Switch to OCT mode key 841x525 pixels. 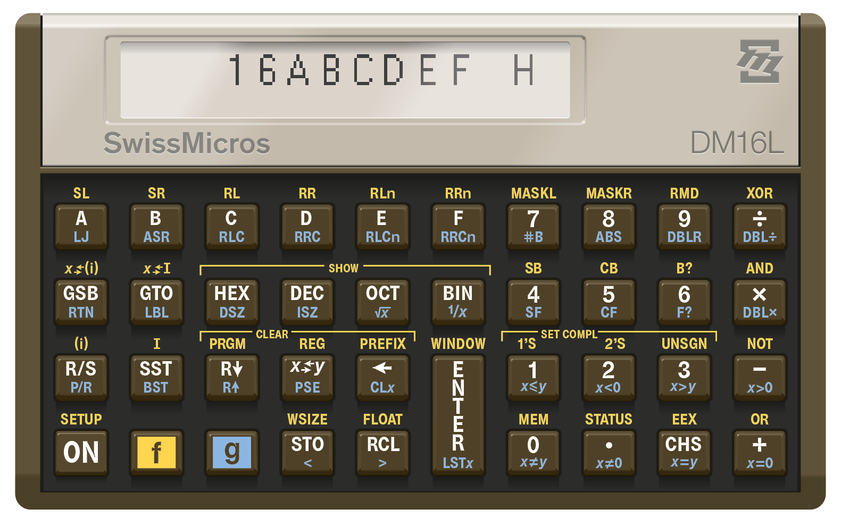tap(382, 302)
